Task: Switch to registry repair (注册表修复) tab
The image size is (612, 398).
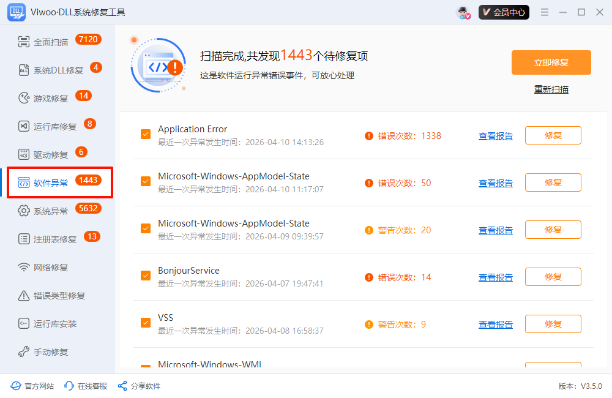Action: 55,239
